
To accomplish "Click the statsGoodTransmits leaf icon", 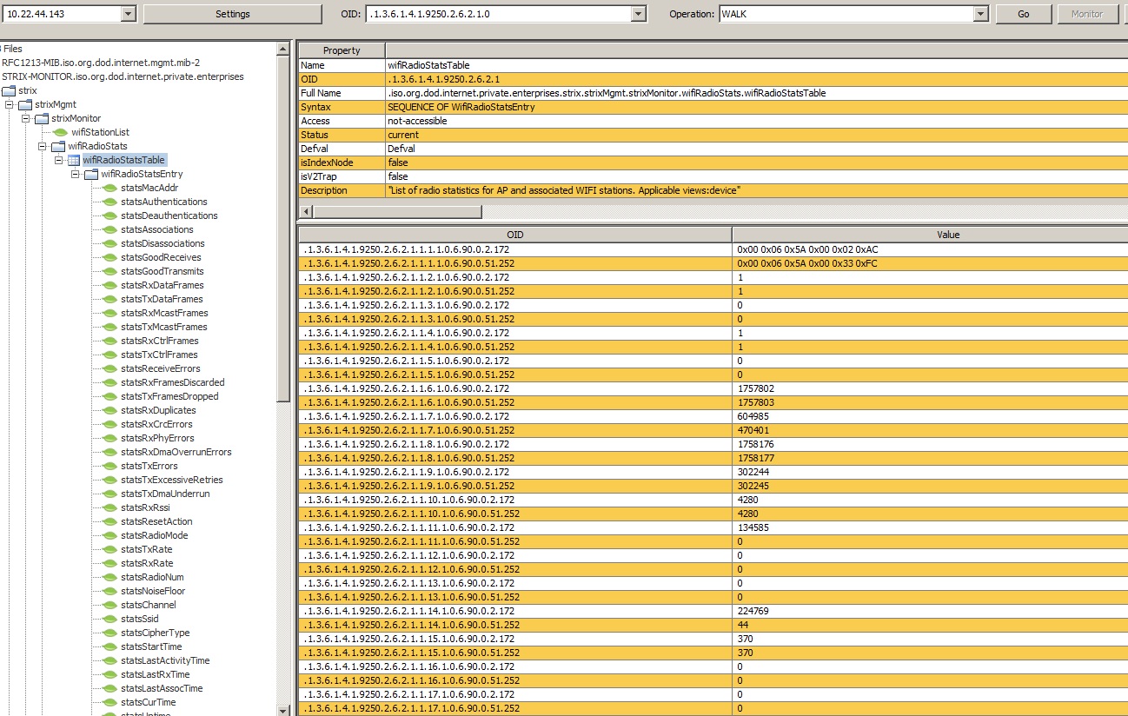I will (x=109, y=271).
